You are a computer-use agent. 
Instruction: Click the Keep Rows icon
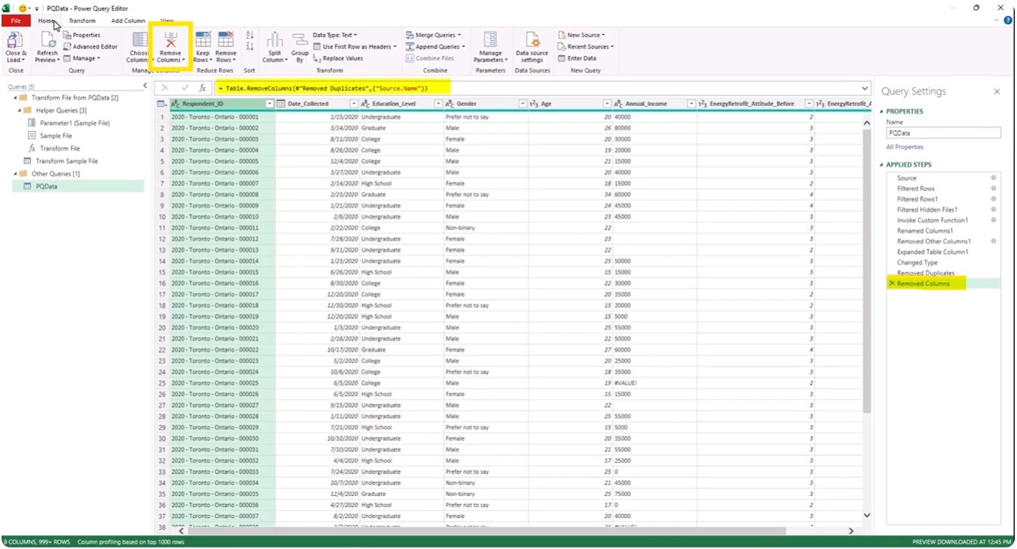203,40
